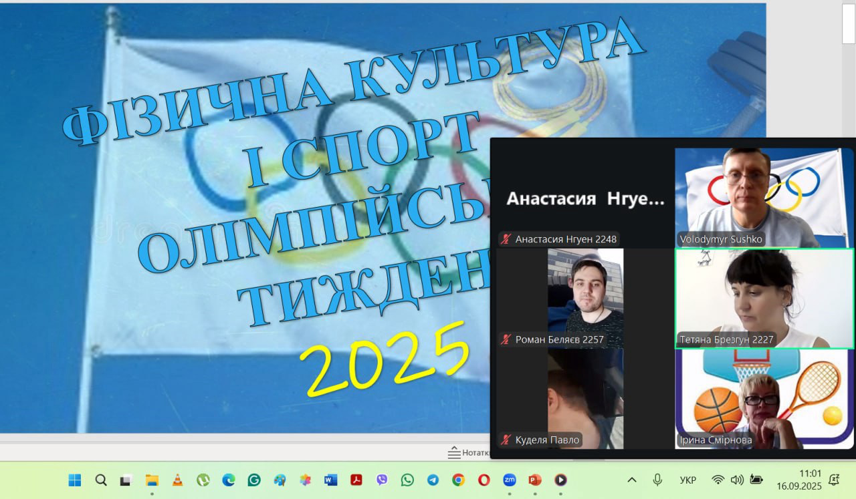Open the Windows Start menu
The width and height of the screenshot is (856, 499).
(75, 480)
